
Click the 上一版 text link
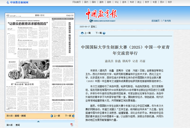(x=57, y=116)
